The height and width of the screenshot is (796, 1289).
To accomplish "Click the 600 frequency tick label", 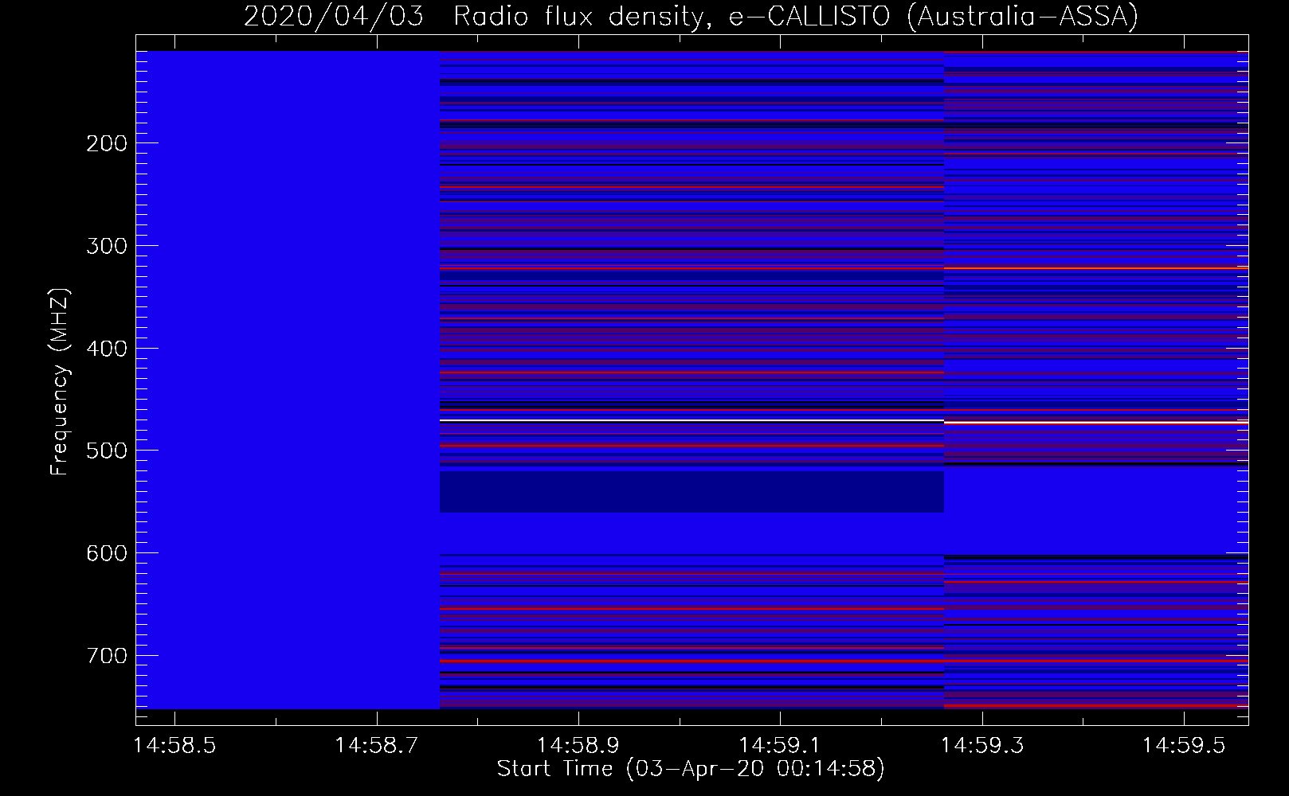I will pyautogui.click(x=107, y=553).
